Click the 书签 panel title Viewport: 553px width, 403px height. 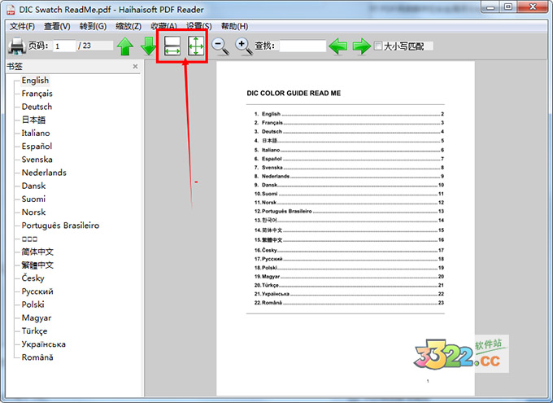[x=15, y=67]
